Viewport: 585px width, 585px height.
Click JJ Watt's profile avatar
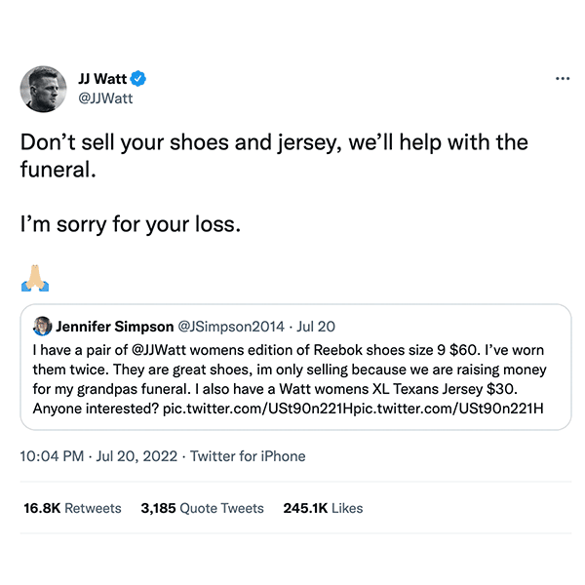tap(43, 89)
